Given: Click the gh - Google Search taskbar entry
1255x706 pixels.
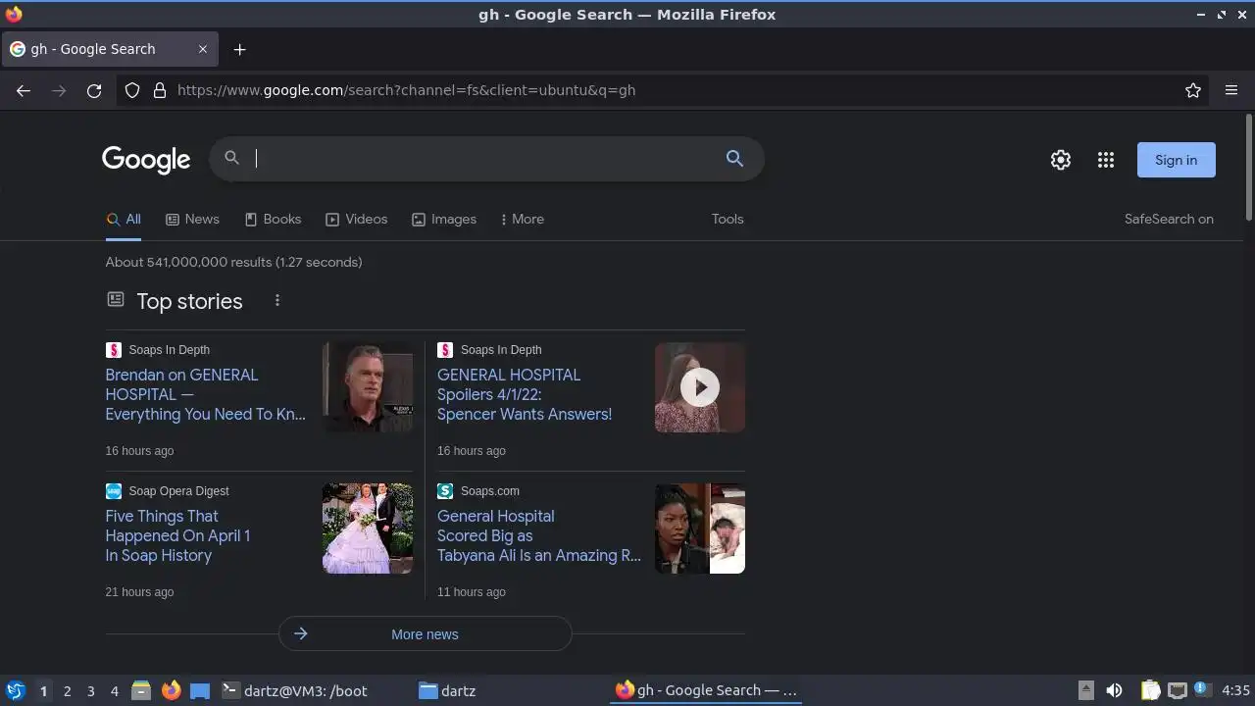Looking at the screenshot, I should click(706, 690).
